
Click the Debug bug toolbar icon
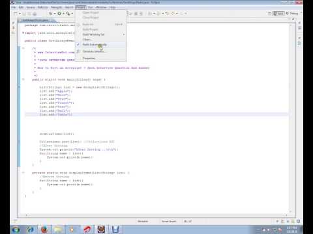[x=51, y=14]
